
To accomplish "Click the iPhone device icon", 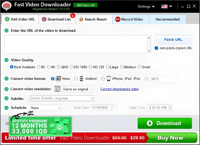I will tap(108, 79).
